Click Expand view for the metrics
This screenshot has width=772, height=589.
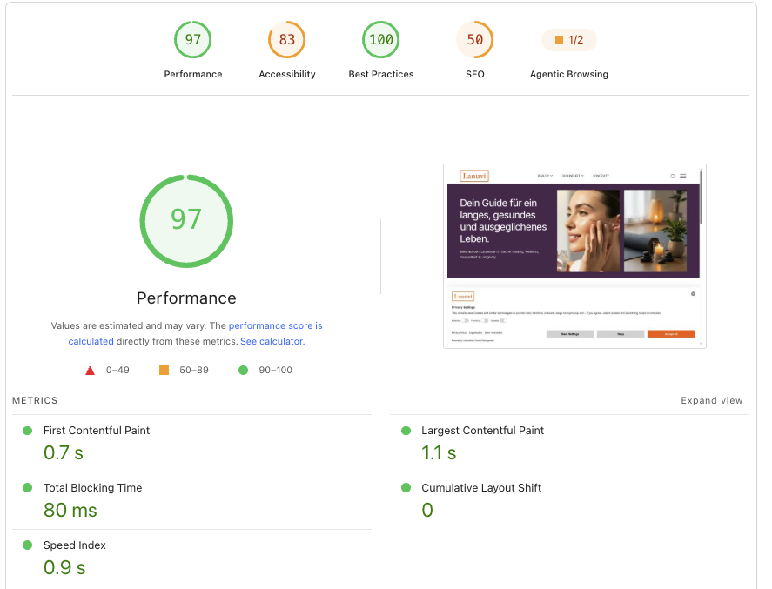[x=711, y=400]
